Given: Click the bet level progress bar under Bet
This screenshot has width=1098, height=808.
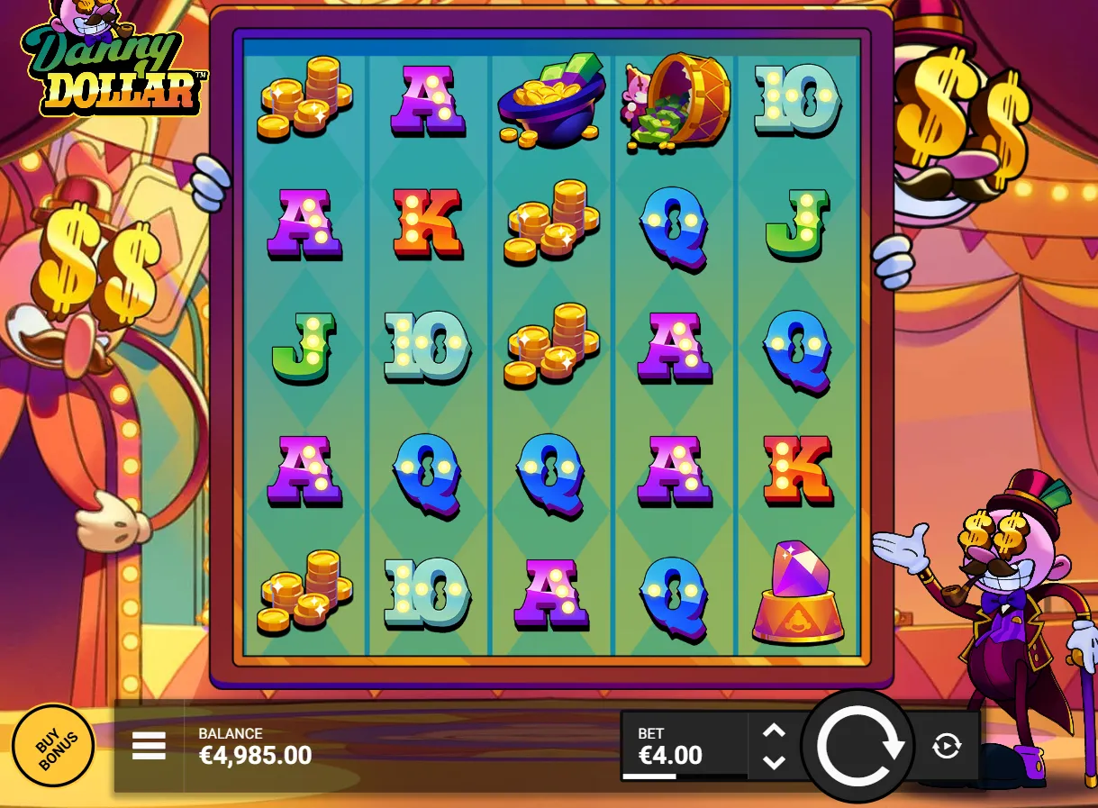Looking at the screenshot, I should coord(683,776).
